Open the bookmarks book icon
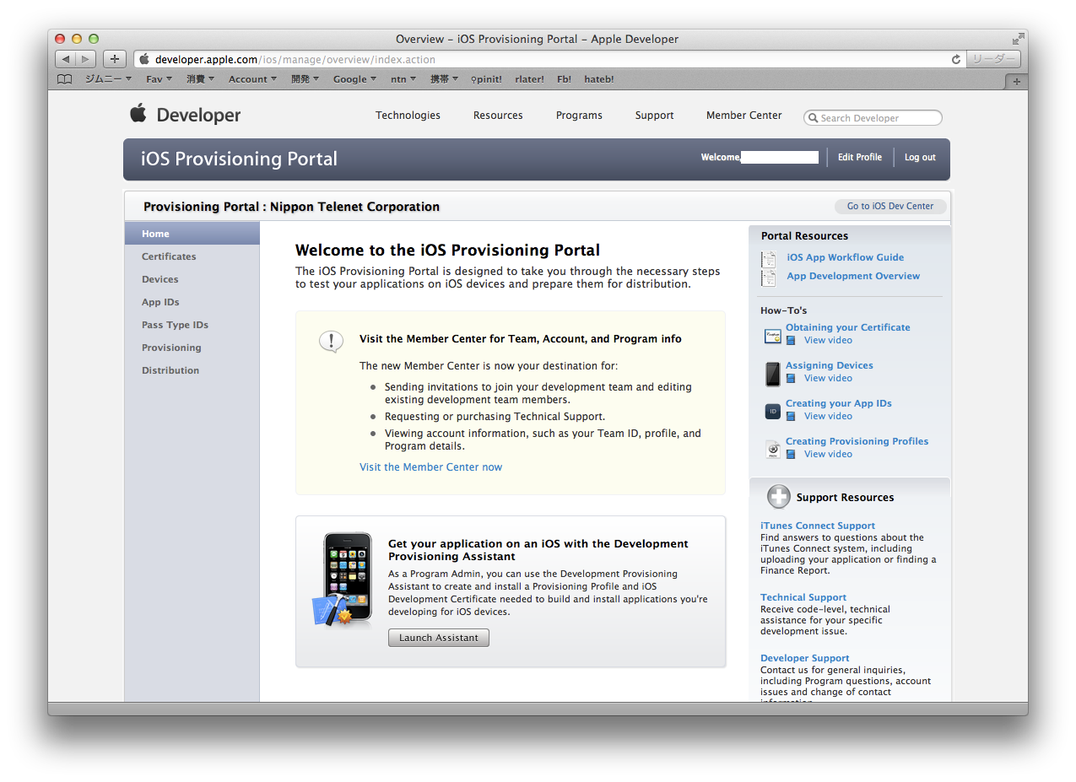 click(x=65, y=79)
